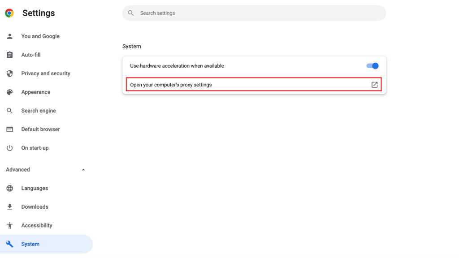Click the Auto-fill sidebar icon
The image size is (459, 258).
point(9,55)
